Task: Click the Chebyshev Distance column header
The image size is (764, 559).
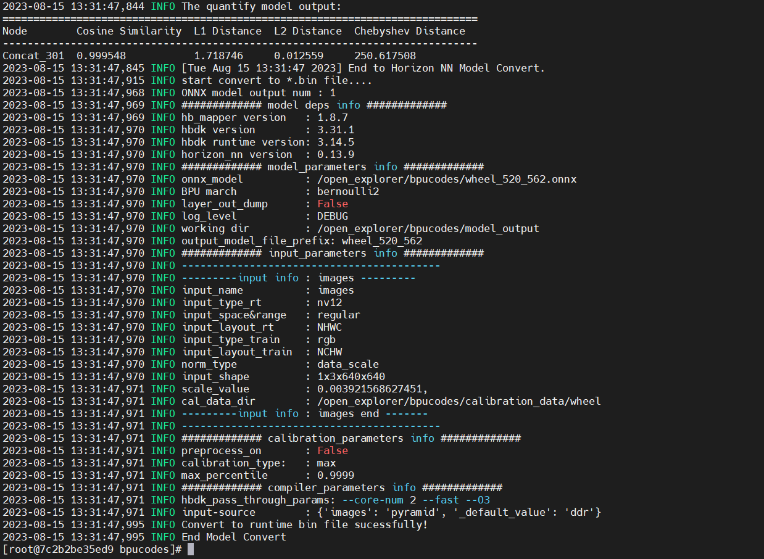Action: (410, 31)
